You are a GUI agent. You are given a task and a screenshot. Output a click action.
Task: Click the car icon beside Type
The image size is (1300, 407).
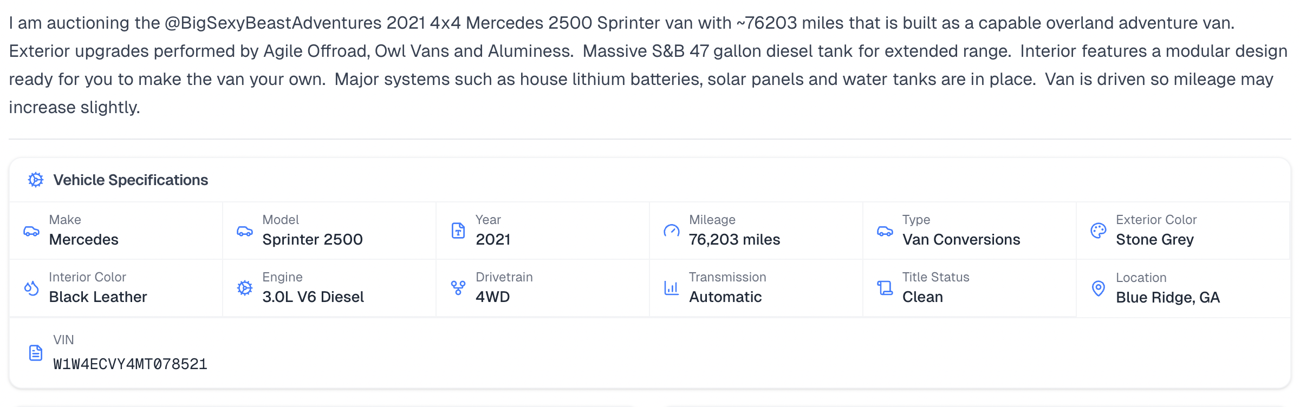[x=885, y=231]
